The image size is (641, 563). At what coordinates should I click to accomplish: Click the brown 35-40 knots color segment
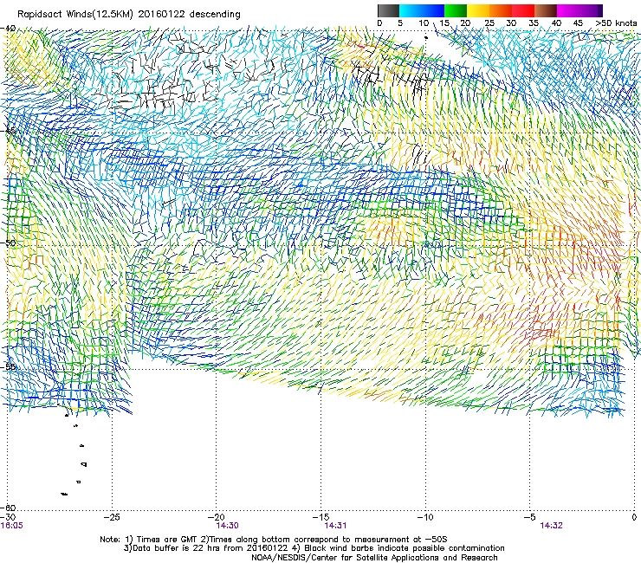point(546,10)
